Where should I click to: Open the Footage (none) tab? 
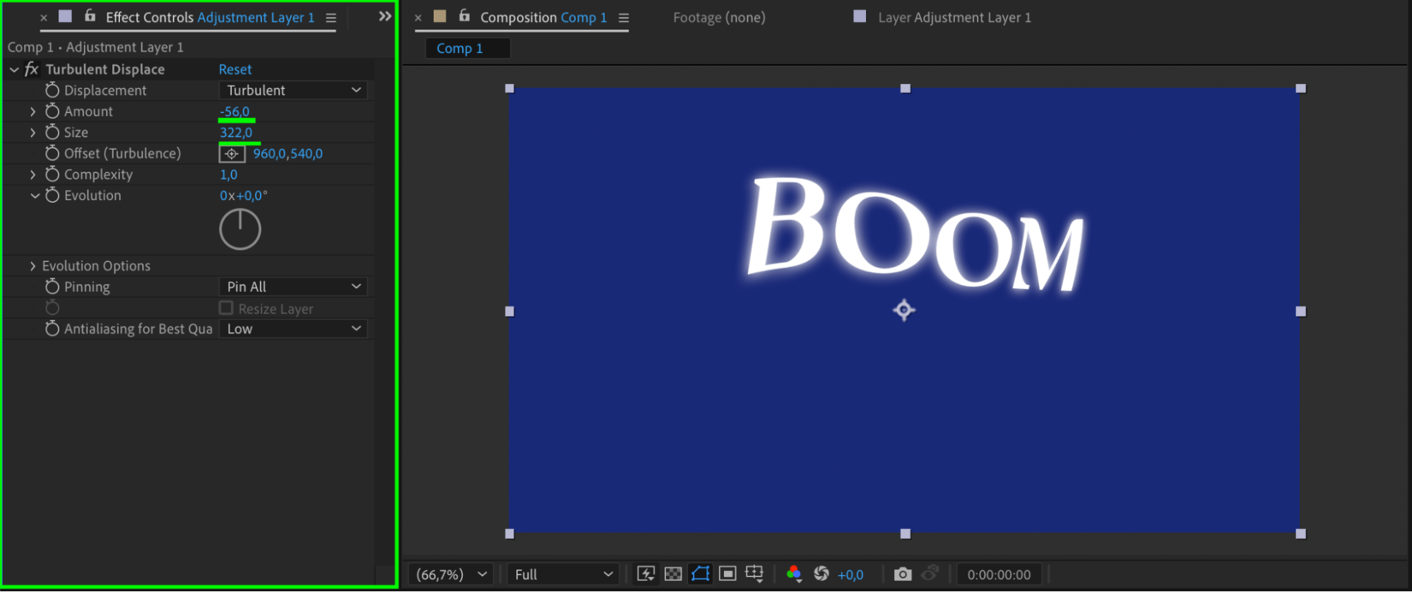[718, 18]
